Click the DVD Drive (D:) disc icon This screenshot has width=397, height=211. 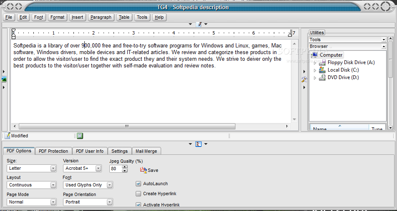322,77
